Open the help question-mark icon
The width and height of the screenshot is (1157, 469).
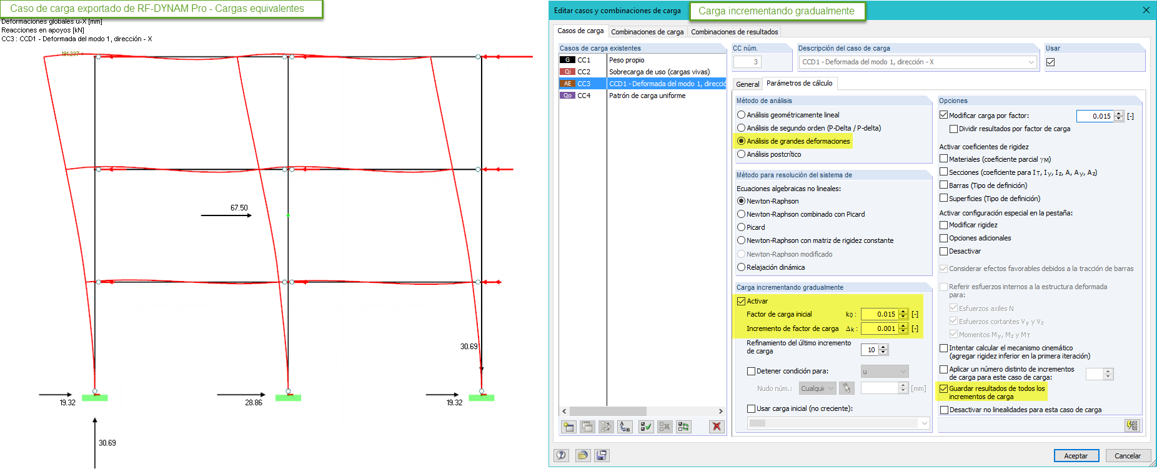pos(561,455)
